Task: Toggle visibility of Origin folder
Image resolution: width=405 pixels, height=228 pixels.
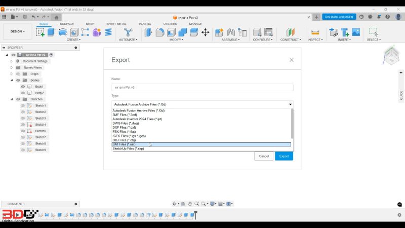Action: (18, 74)
